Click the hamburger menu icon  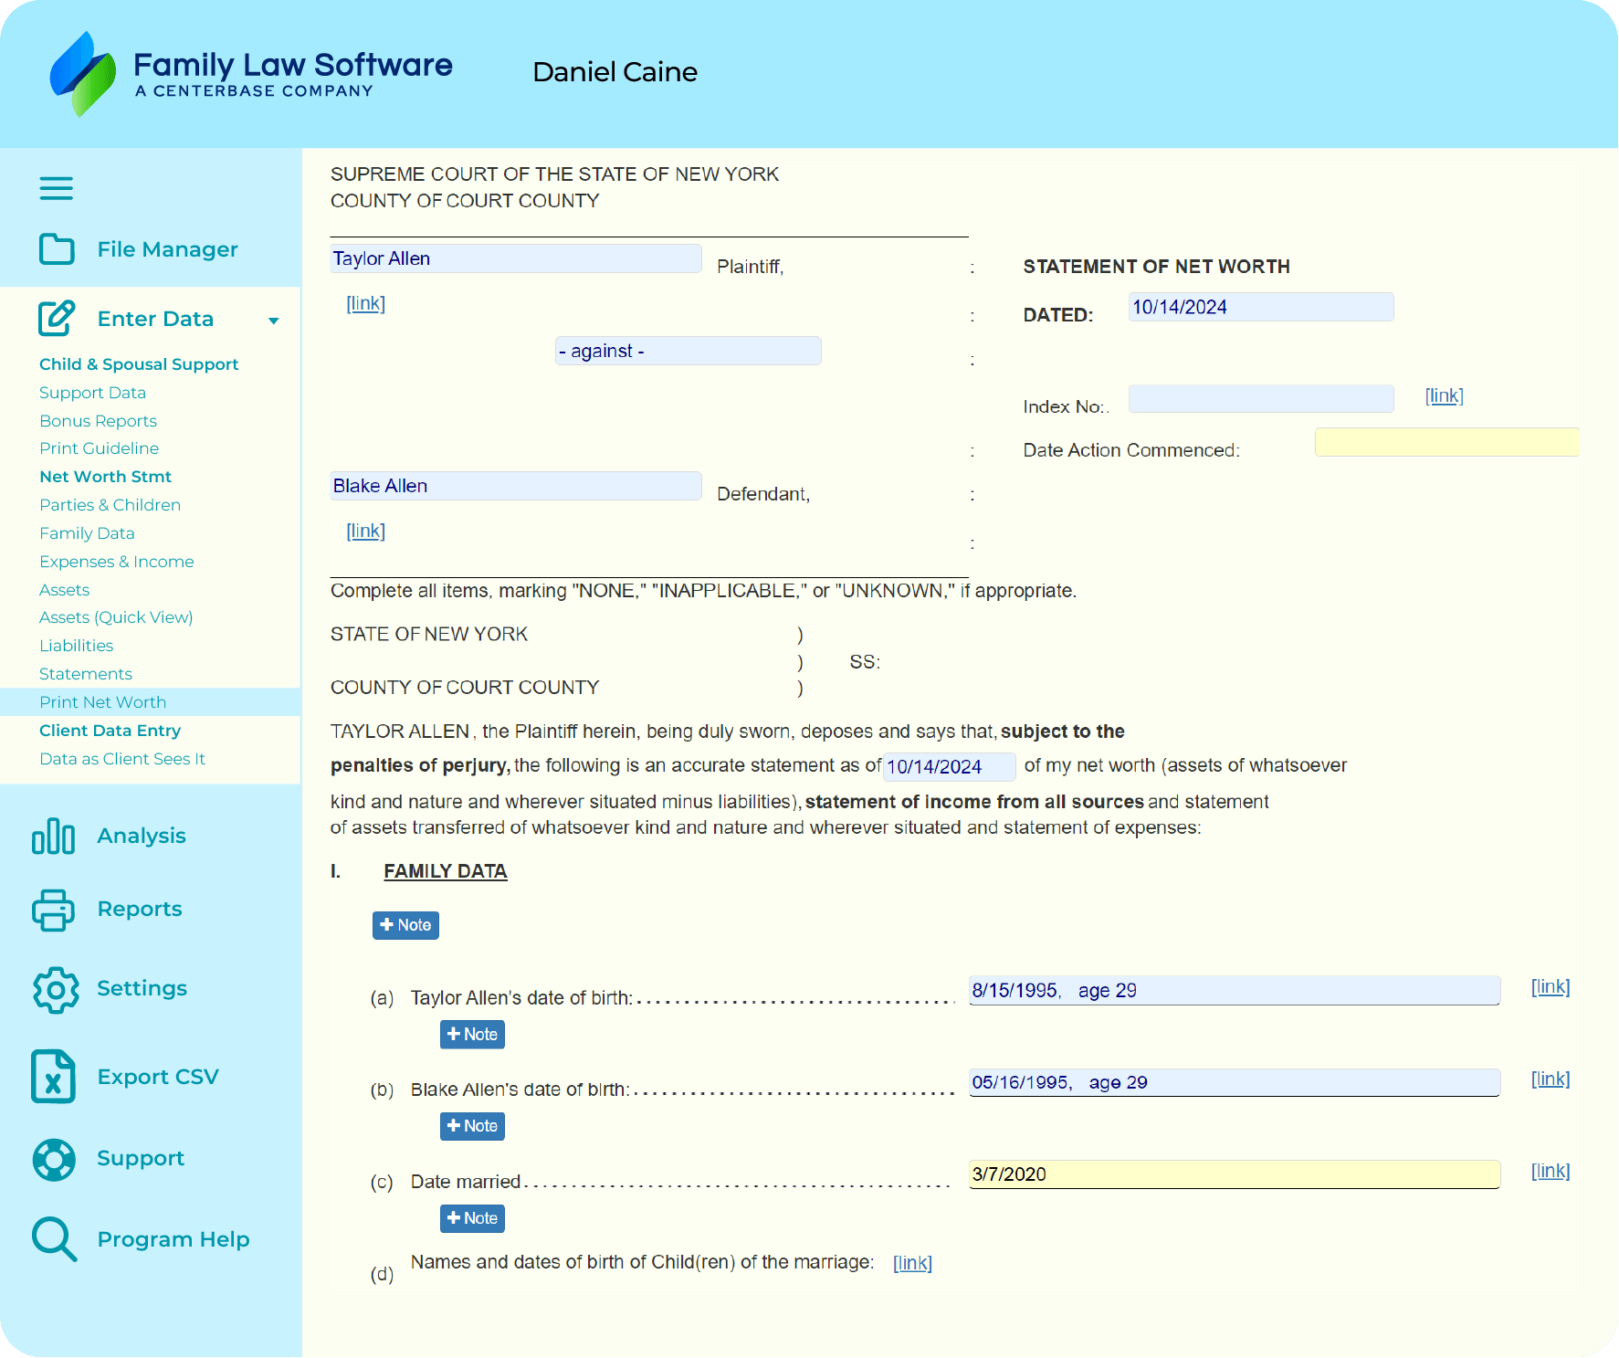click(56, 188)
